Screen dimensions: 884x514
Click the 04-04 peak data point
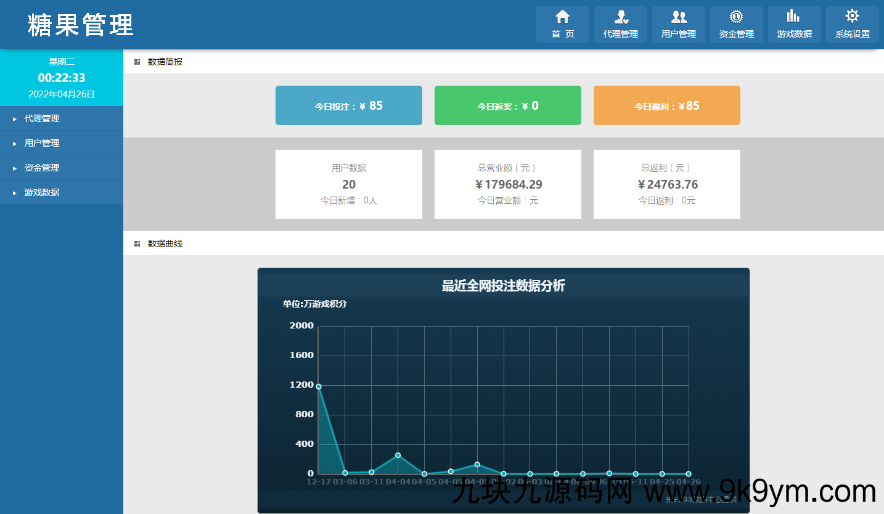398,455
